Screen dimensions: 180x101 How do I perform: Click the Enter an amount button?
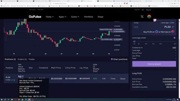click(x=154, y=64)
